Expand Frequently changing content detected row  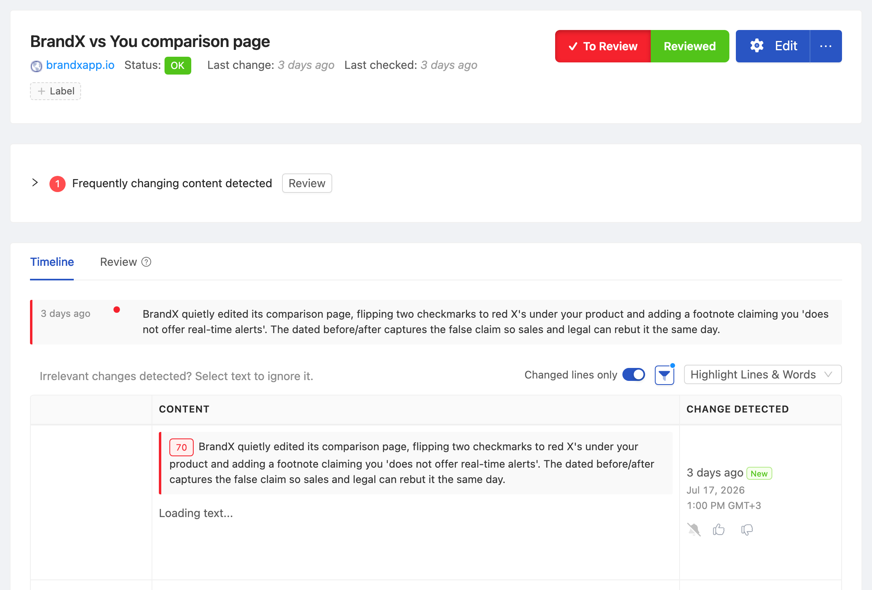[35, 183]
